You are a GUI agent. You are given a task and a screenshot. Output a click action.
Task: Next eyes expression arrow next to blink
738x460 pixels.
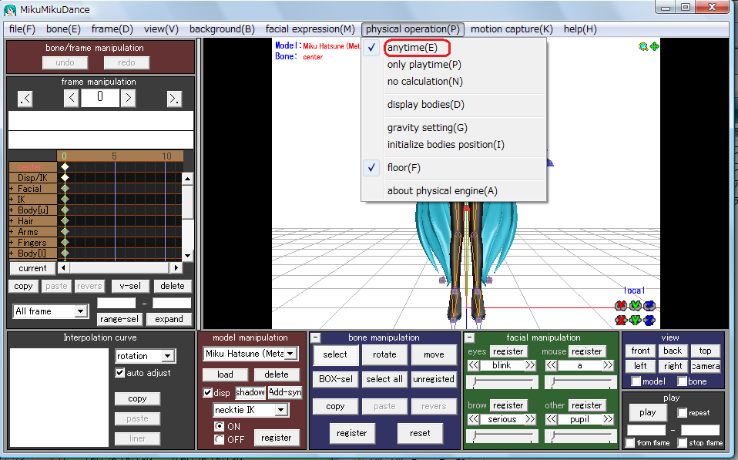point(531,365)
